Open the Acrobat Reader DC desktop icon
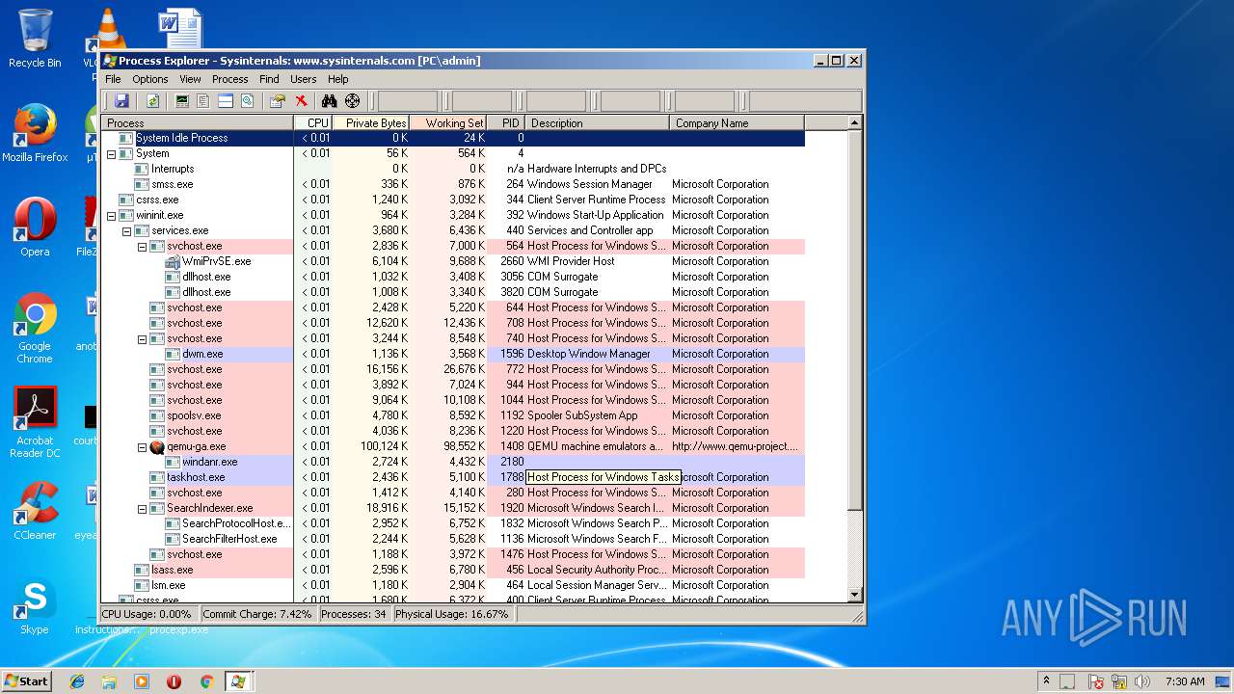The height and width of the screenshot is (694, 1234). click(x=35, y=422)
